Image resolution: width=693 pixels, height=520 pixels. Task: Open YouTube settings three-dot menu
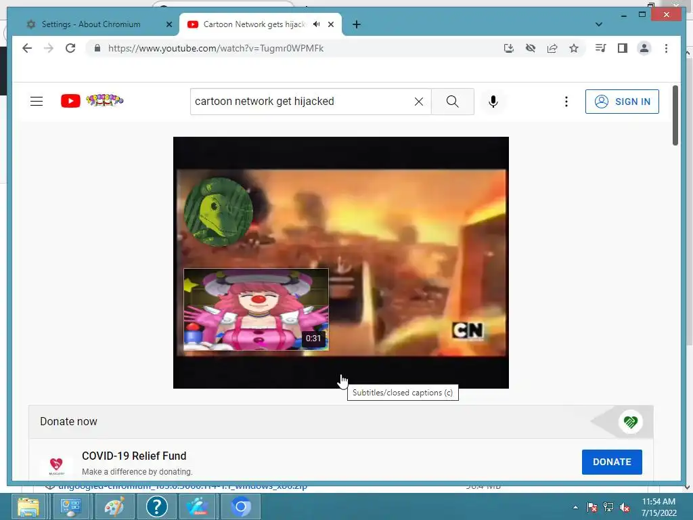[x=566, y=102]
